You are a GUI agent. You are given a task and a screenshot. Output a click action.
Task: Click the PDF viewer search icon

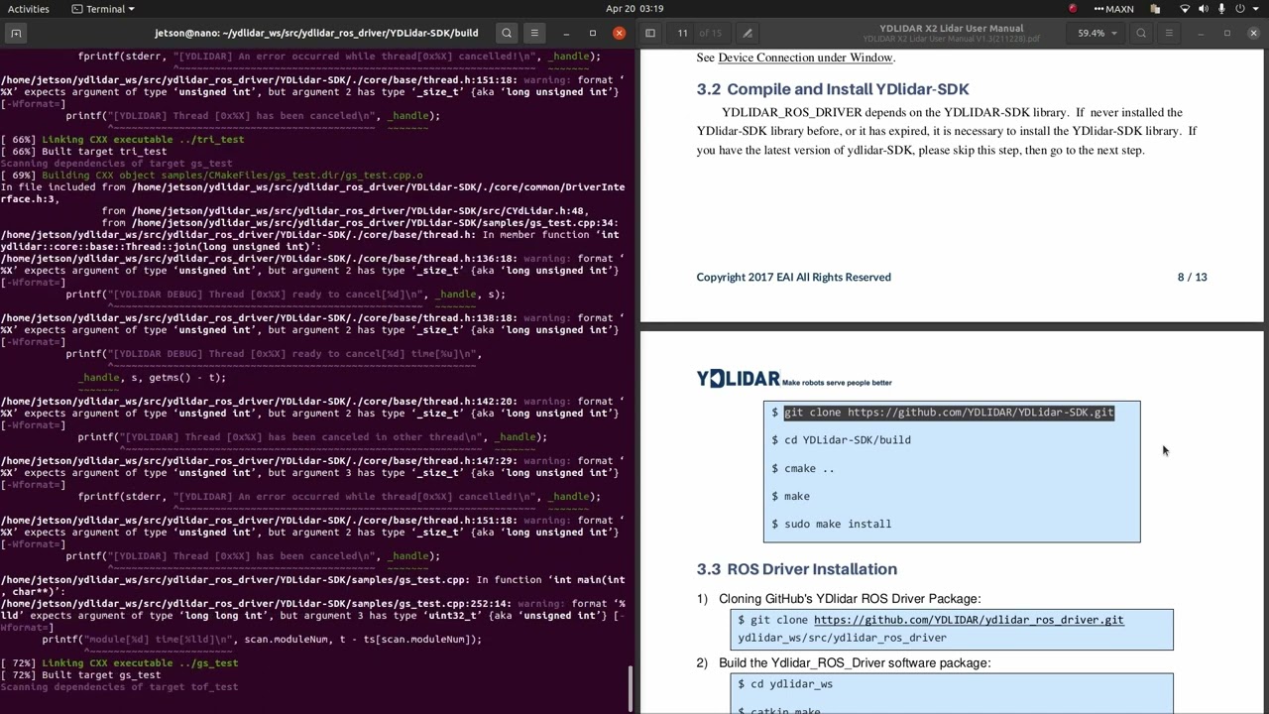tap(1141, 33)
